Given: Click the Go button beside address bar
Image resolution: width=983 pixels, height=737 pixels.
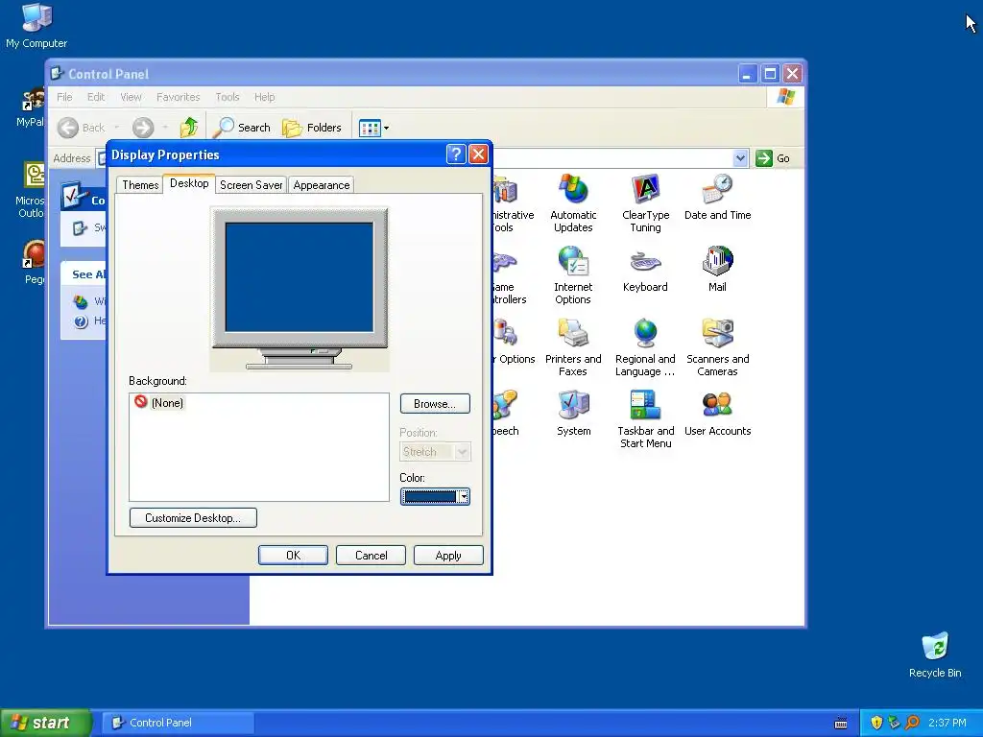Looking at the screenshot, I should point(773,158).
